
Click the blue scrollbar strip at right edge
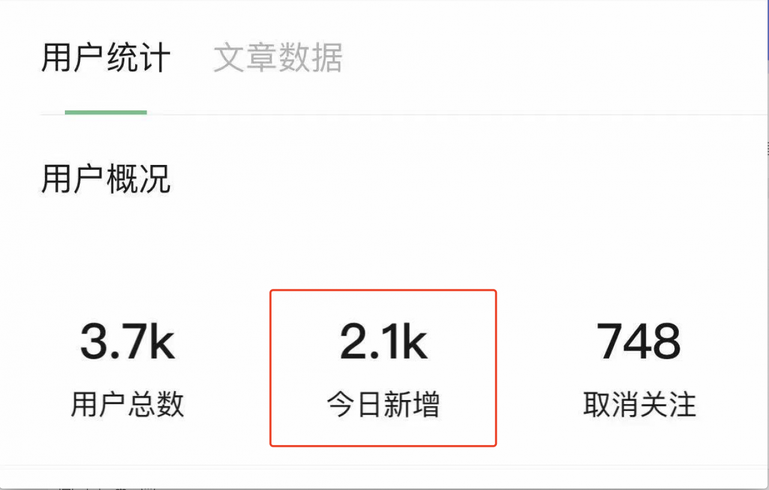tap(767, 30)
